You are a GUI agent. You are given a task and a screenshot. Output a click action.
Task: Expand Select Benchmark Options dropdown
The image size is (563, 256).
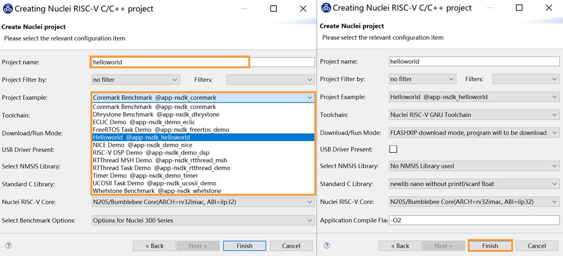203,220
